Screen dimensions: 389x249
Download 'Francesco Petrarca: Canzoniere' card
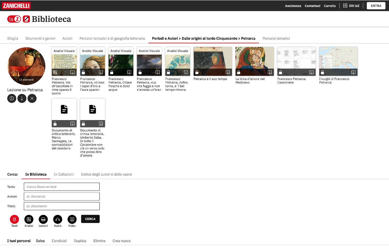312,72
